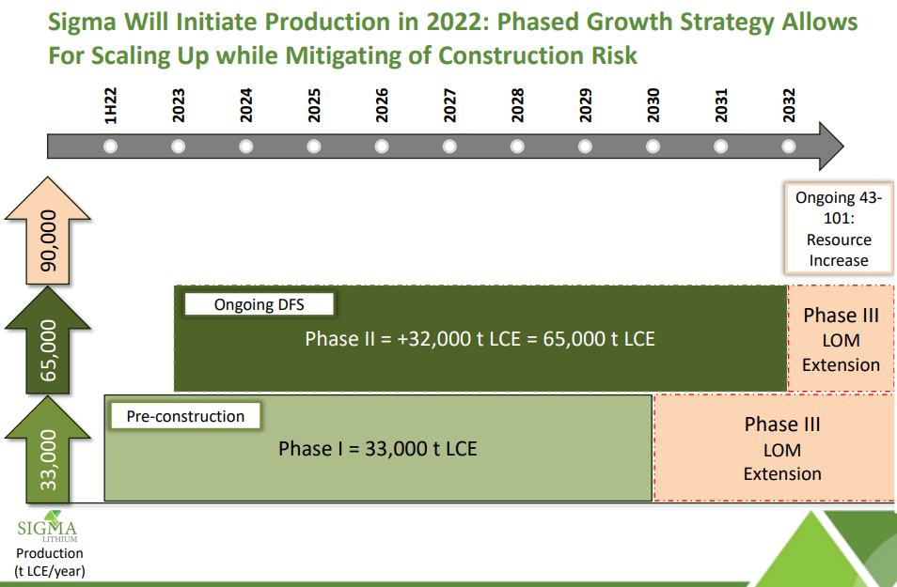Select the 65,000 production arrow
The width and height of the screenshot is (897, 587).
tap(47, 340)
